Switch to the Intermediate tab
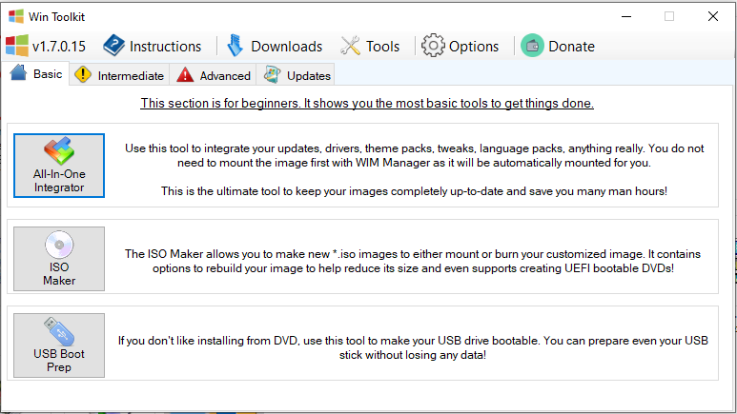The height and width of the screenshot is (414, 737). coord(119,75)
